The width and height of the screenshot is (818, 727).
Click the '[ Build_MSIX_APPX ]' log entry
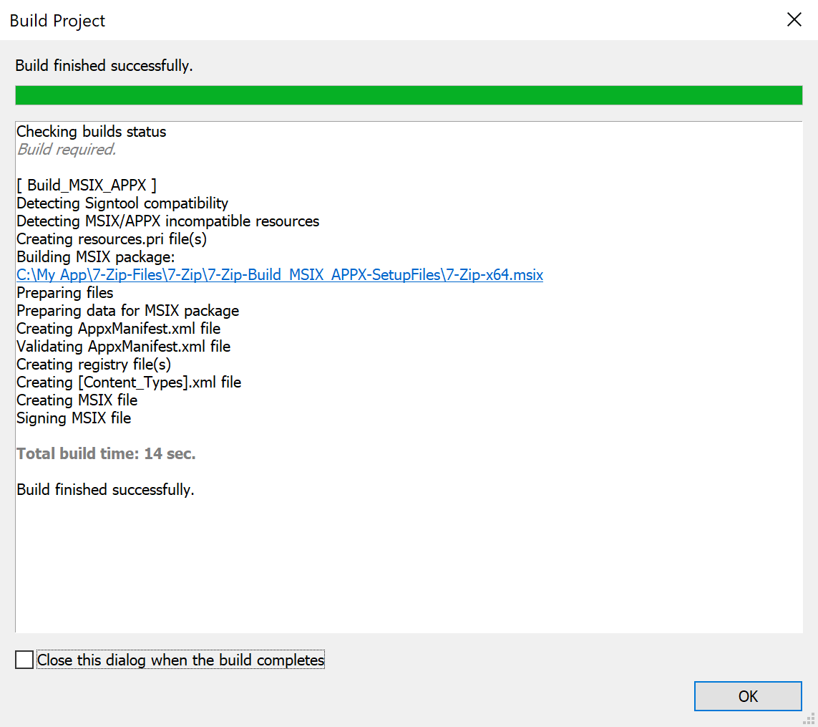(x=86, y=186)
